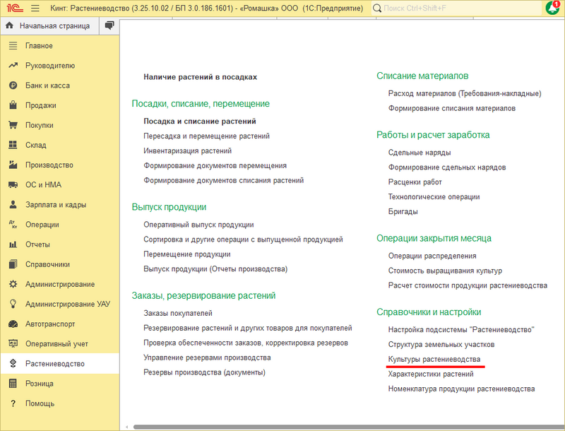Open Отчеты using the bar chart icon
This screenshot has width=565, height=431.
(14, 246)
